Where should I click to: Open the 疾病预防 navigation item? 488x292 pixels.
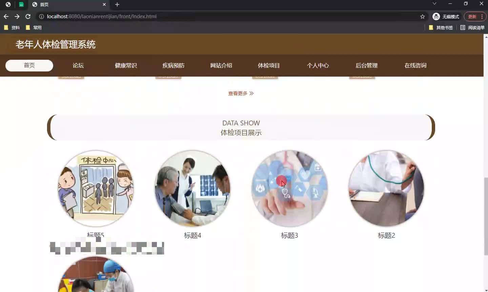(174, 66)
